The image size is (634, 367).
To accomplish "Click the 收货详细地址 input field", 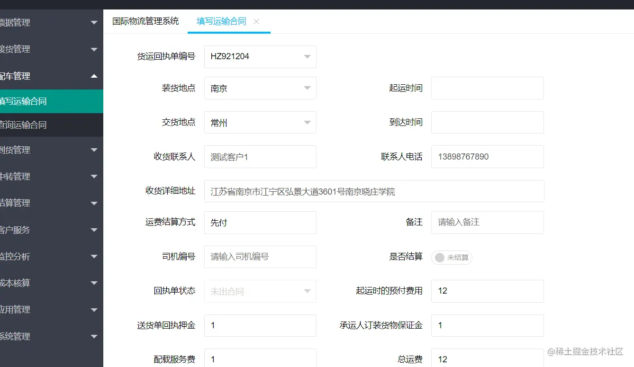I will click(x=374, y=191).
